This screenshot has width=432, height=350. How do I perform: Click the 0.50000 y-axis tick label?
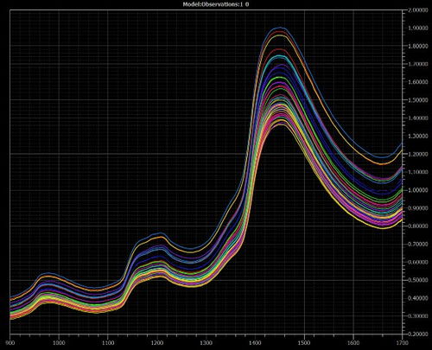click(418, 280)
